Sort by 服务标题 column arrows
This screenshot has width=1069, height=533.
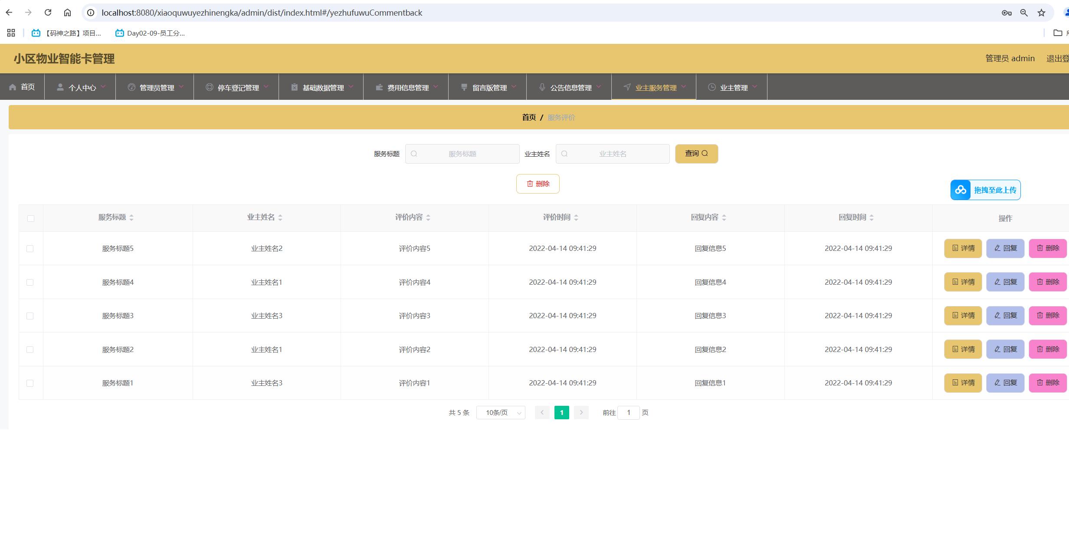[131, 217]
